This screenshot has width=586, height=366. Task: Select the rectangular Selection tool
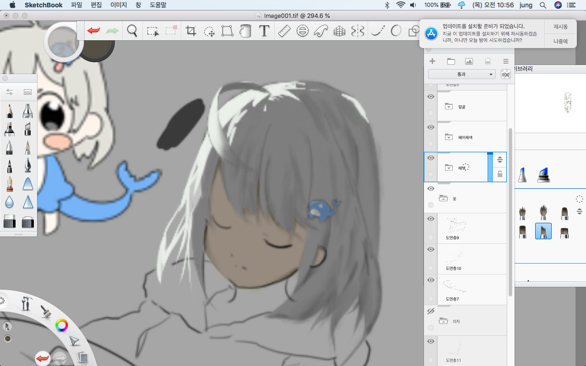152,31
